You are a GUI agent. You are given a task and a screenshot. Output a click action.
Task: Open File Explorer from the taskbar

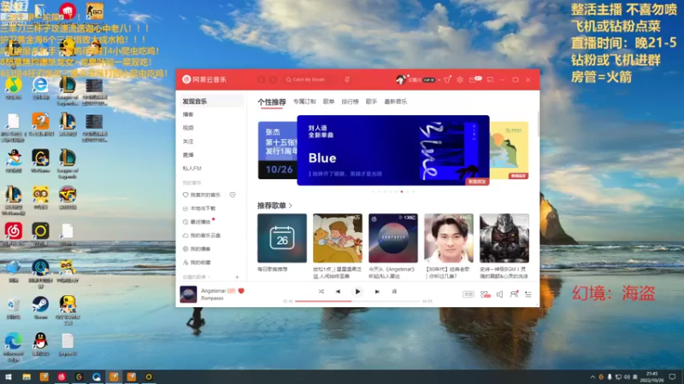pos(27,376)
